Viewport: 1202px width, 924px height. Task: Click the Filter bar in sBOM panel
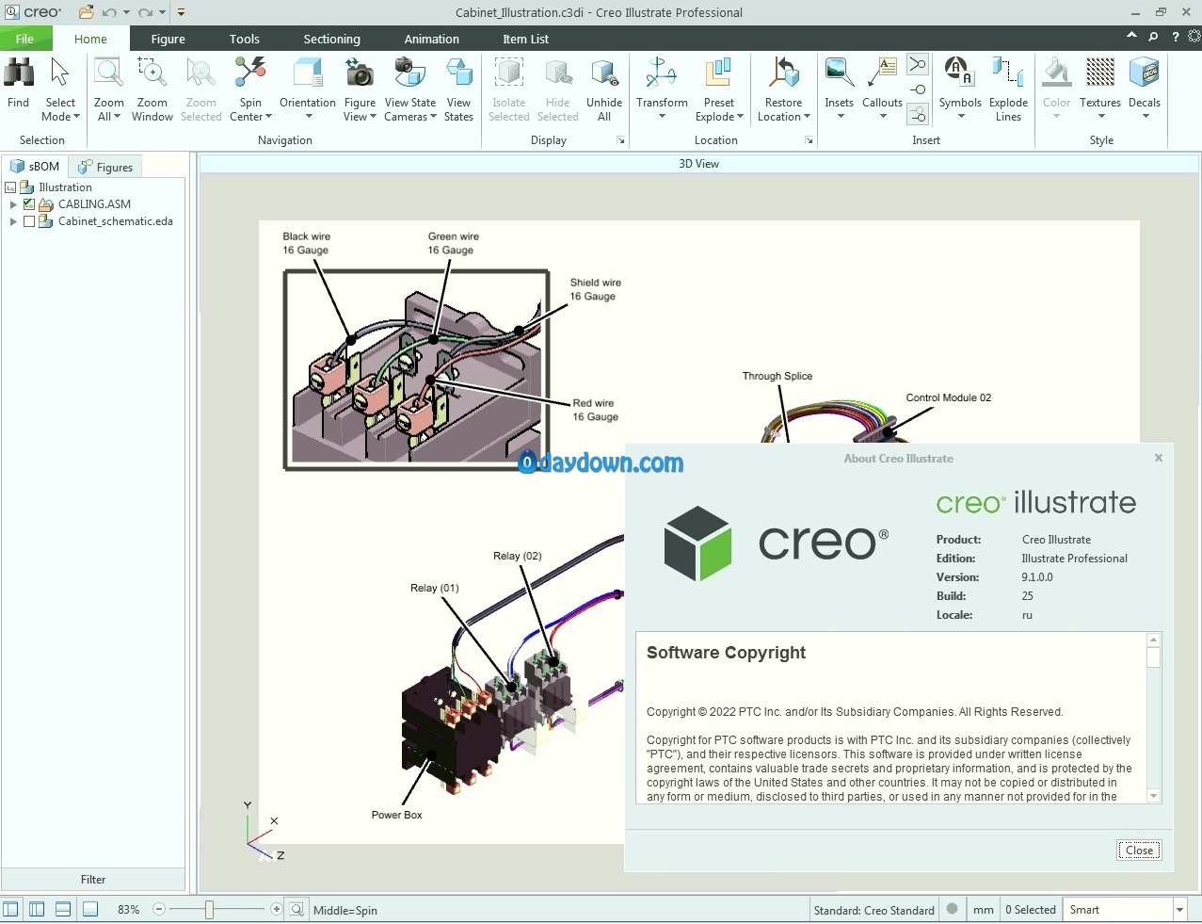point(93,880)
